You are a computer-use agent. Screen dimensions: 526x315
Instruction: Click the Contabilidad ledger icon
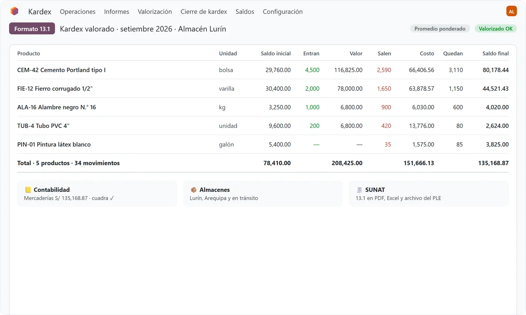tap(28, 190)
